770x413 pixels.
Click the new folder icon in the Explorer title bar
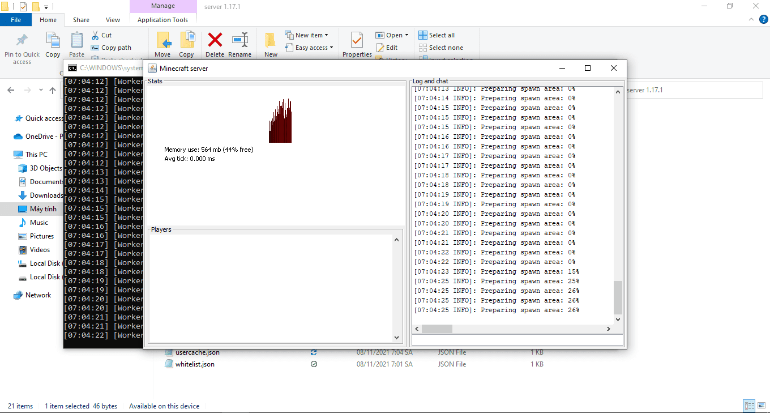click(x=36, y=7)
